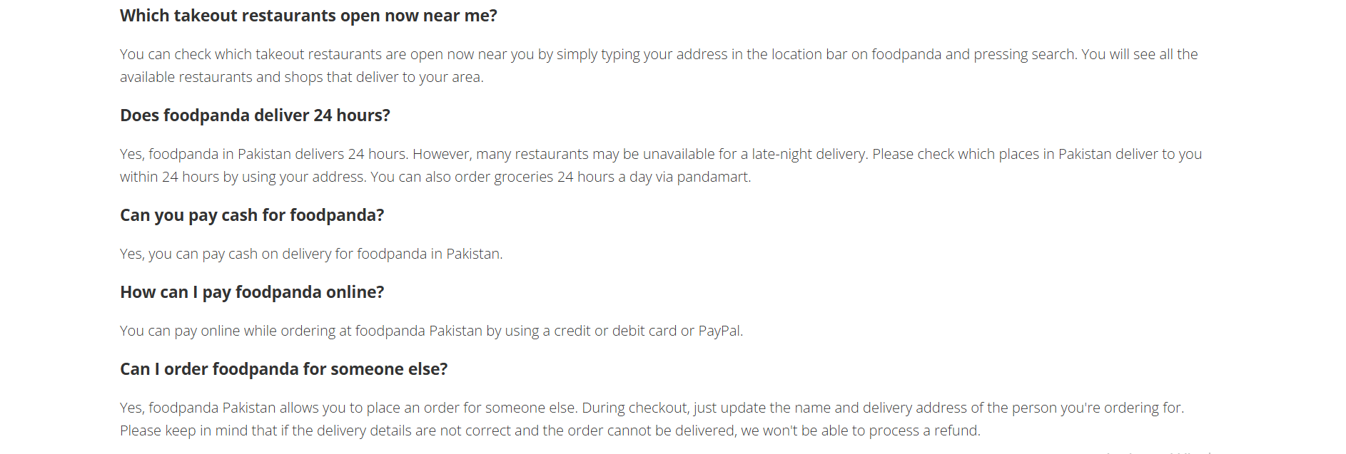Click the line 'available restaurants and shops that deliver'
The height and width of the screenshot is (454, 1346).
click(302, 77)
